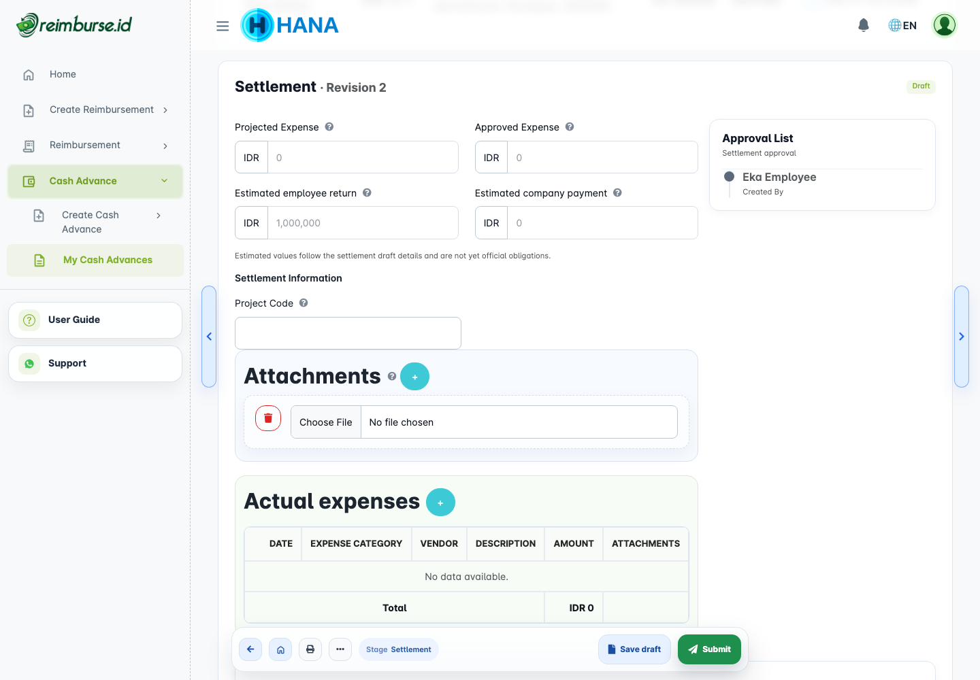Expand Create Cash Advance submenu
This screenshot has width=980, height=680.
click(x=159, y=215)
